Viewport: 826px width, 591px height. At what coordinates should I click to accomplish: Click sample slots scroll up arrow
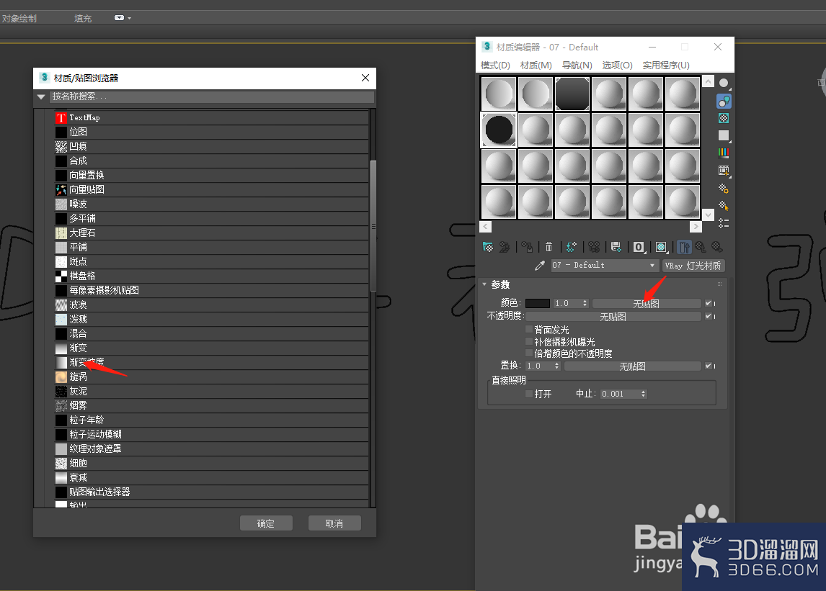click(709, 81)
